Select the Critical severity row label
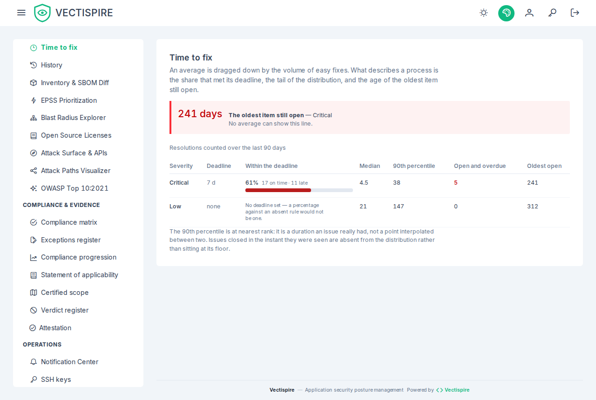 pos(179,183)
